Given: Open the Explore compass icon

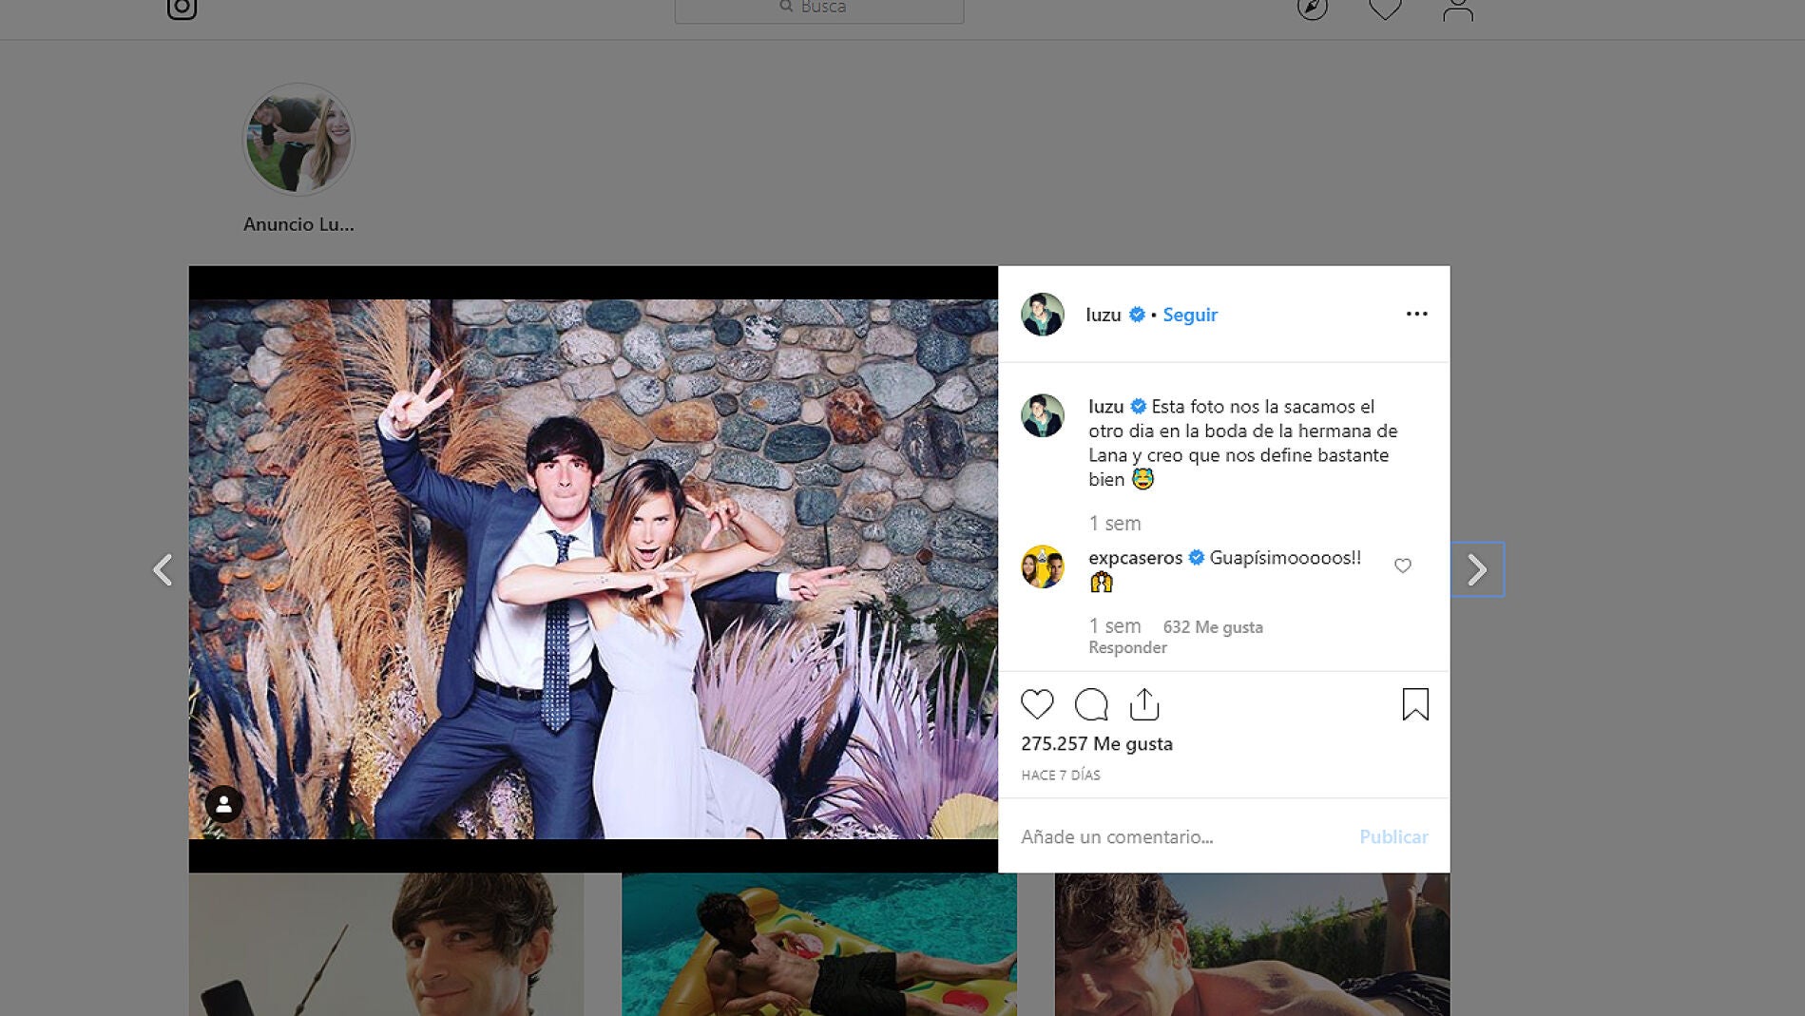Looking at the screenshot, I should 1312,9.
